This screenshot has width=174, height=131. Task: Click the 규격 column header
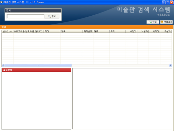118,31
